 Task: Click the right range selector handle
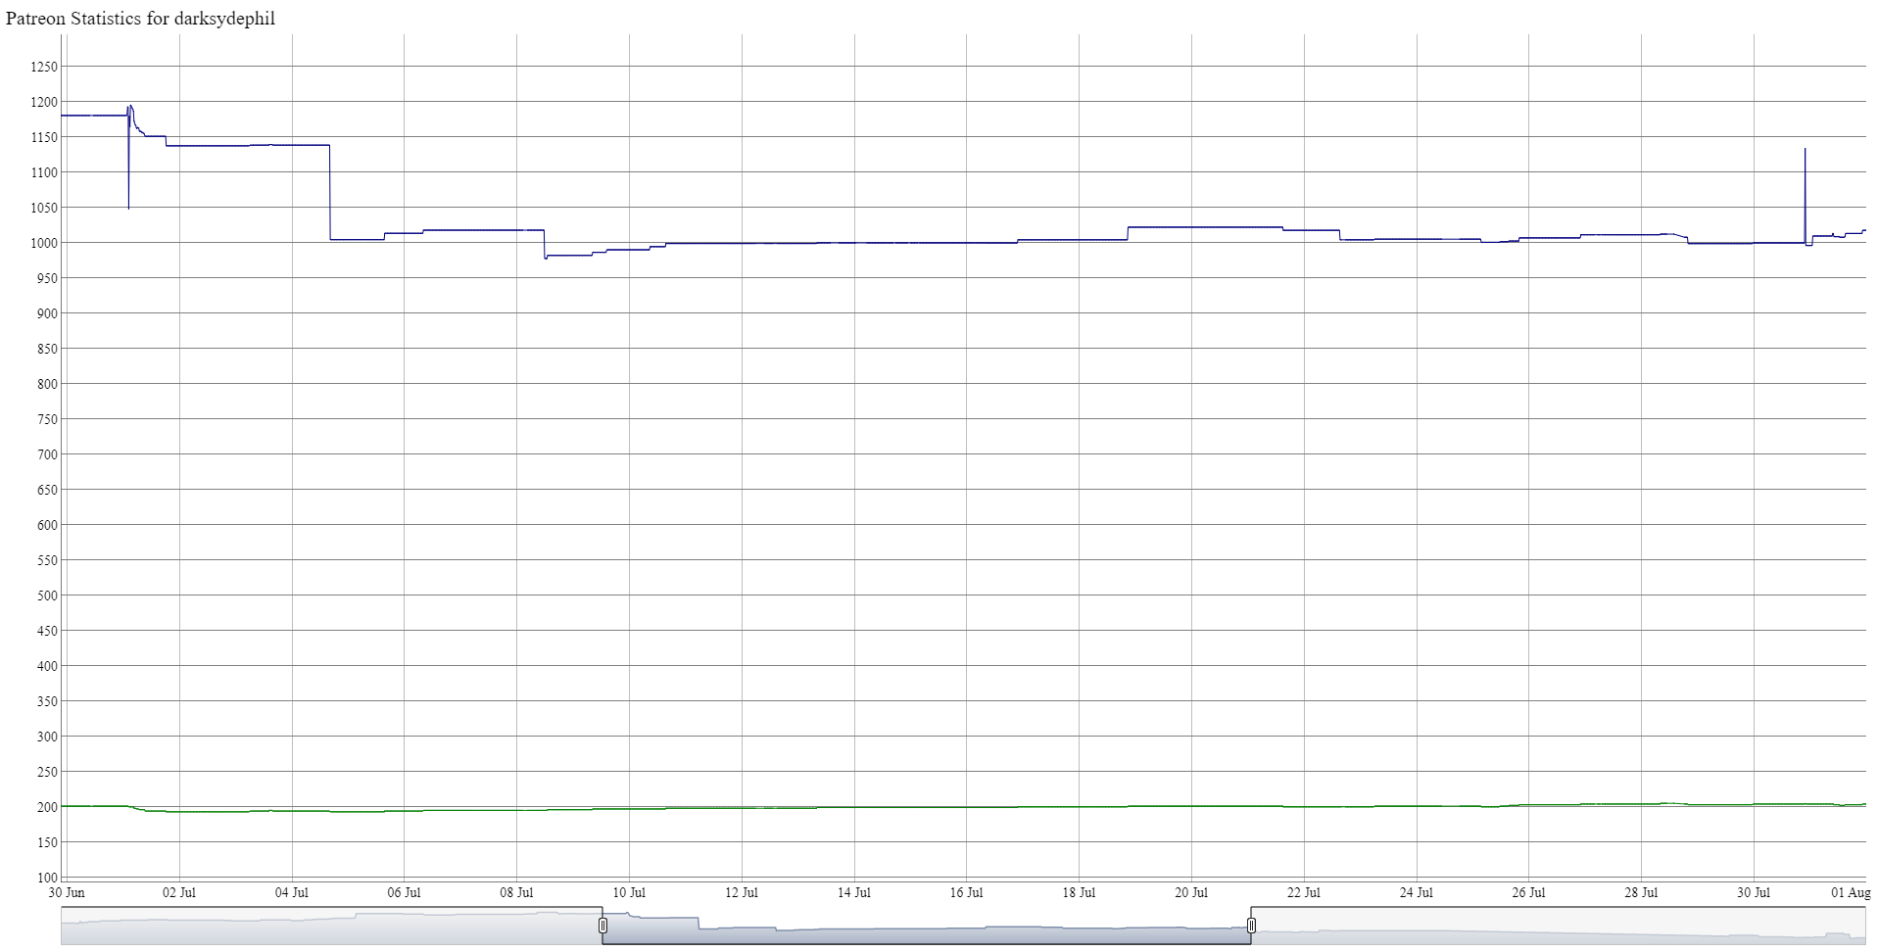coord(1251,926)
